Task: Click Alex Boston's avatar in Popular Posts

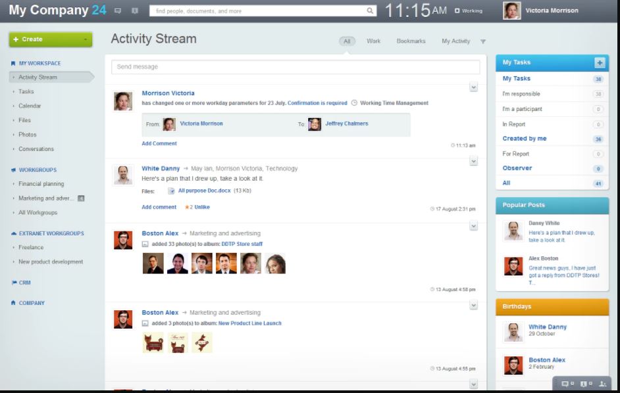Action: point(513,266)
